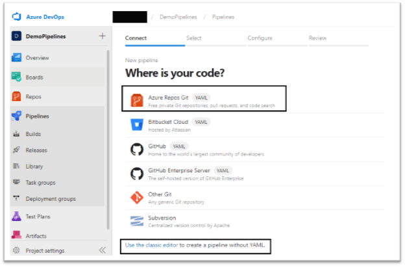Open DemoPipelines breadcrumb link
Screen dimensions: 405x267
178,17
